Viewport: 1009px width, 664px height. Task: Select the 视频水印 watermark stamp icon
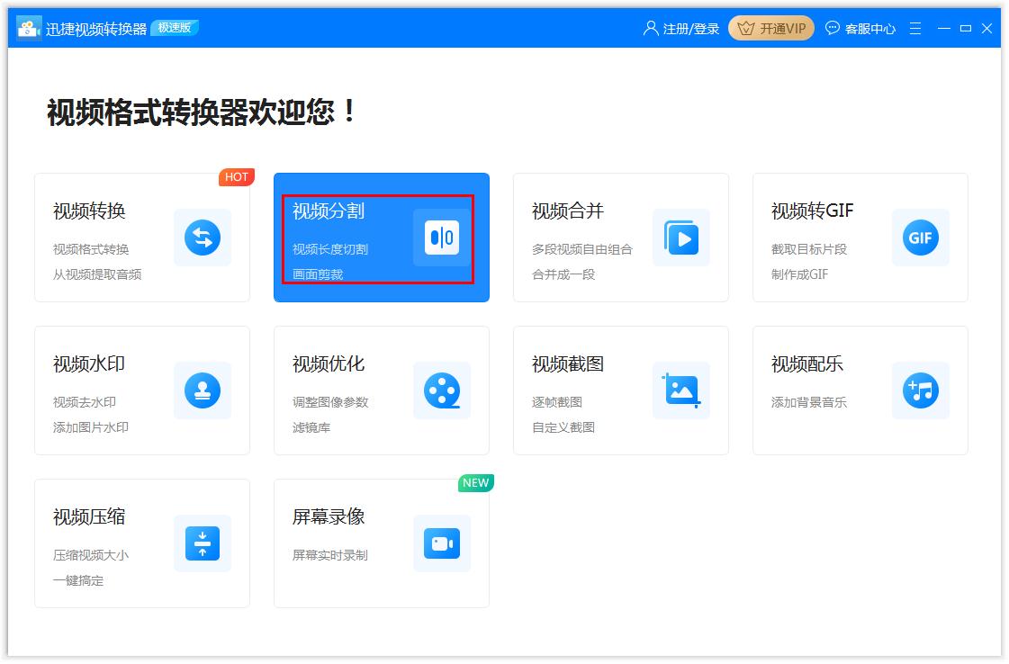[202, 390]
